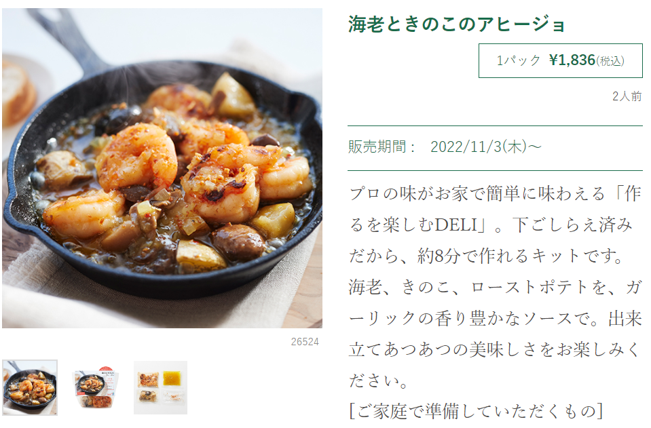
Task: Open the large ajillo skillet product photo
Action: point(162,168)
